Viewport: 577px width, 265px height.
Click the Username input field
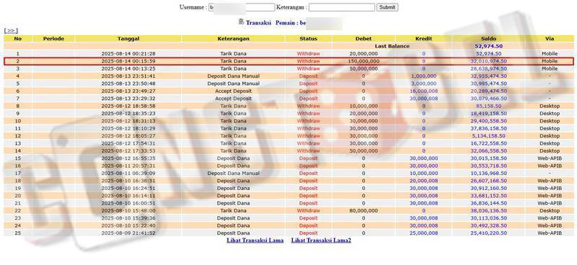242,7
